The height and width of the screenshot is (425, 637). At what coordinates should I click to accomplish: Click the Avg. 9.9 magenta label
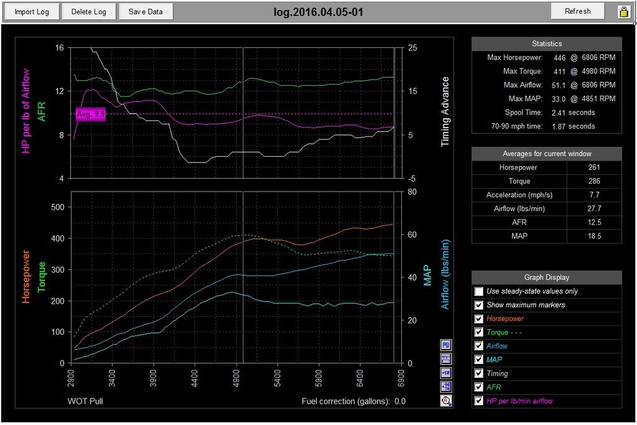click(91, 114)
